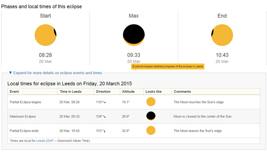The height and width of the screenshot is (152, 267).
Task: Click the 119° direction arrow icon
Action: pos(104,102)
